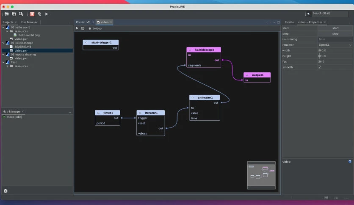
Task: Click the stop property button
Action: (x=335, y=33)
